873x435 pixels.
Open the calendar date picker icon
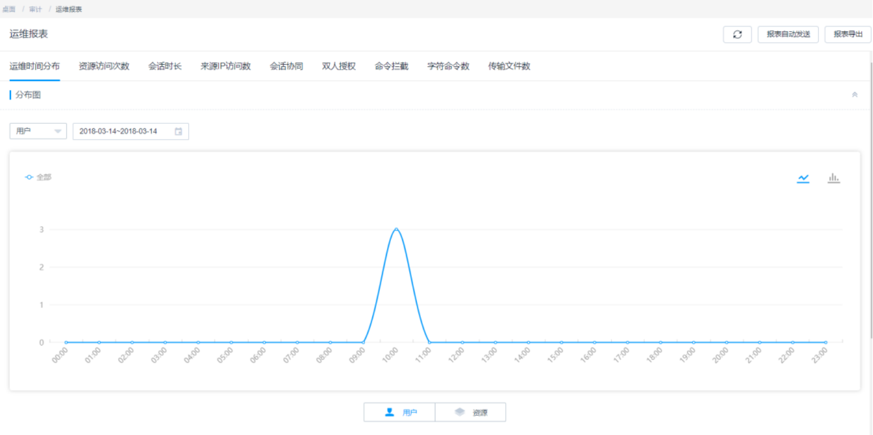coord(179,131)
